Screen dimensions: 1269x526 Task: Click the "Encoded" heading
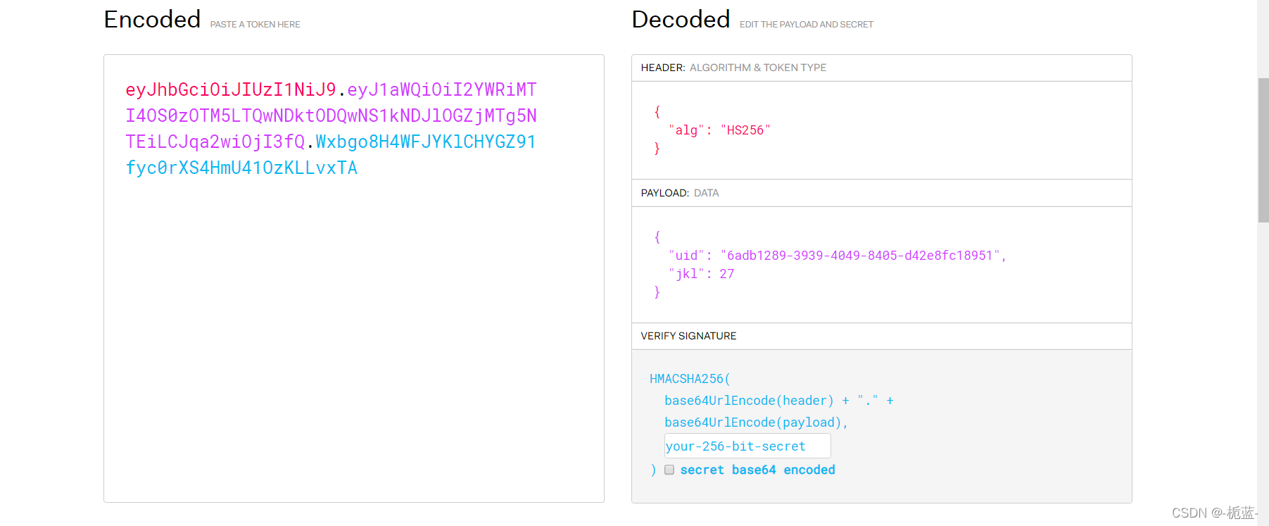click(152, 20)
